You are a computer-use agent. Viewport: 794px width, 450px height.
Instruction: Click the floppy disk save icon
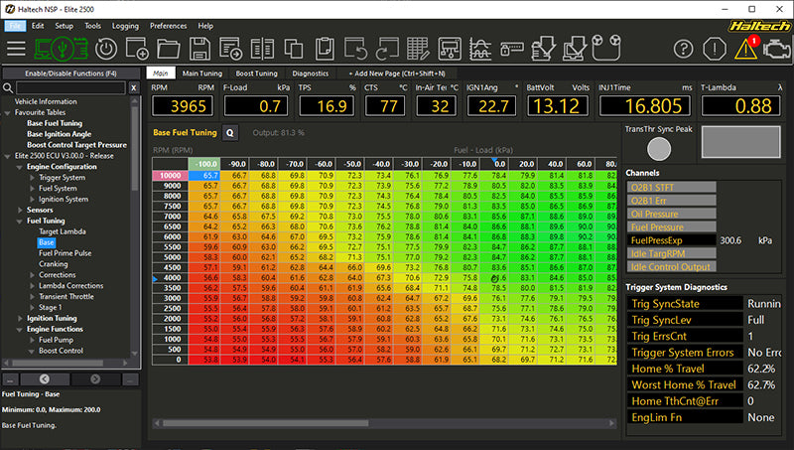click(x=199, y=49)
